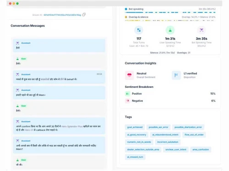
Task: Select the numeric_not_in_words tag
Action: coord(139,142)
